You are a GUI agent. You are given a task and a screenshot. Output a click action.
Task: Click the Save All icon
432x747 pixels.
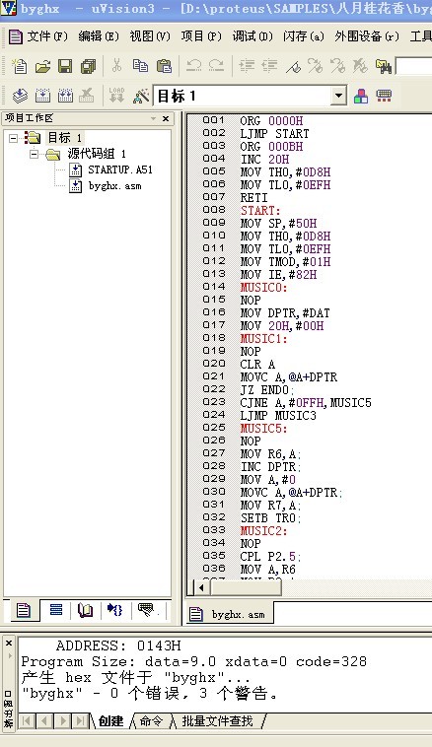click(88, 66)
